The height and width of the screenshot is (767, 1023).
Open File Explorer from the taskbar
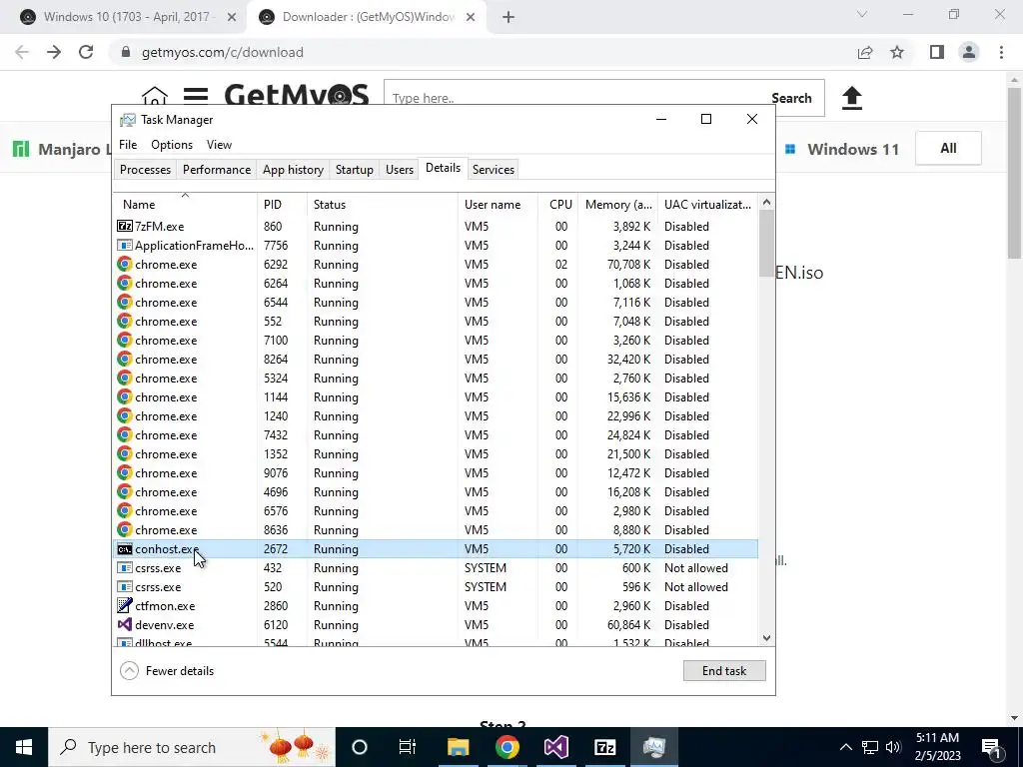[458, 747]
